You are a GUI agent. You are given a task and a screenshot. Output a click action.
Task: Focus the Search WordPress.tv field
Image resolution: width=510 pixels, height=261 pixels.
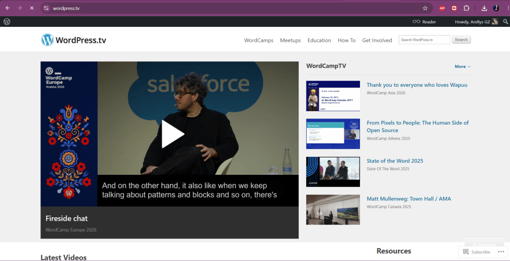click(424, 40)
